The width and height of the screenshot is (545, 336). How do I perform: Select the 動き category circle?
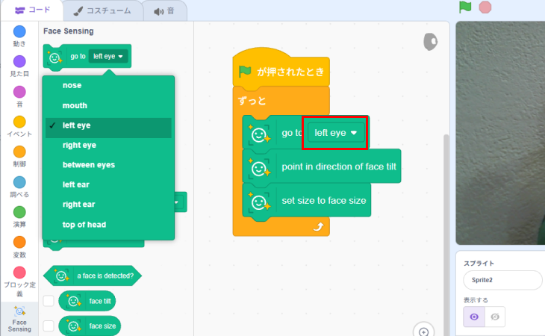pyautogui.click(x=19, y=31)
